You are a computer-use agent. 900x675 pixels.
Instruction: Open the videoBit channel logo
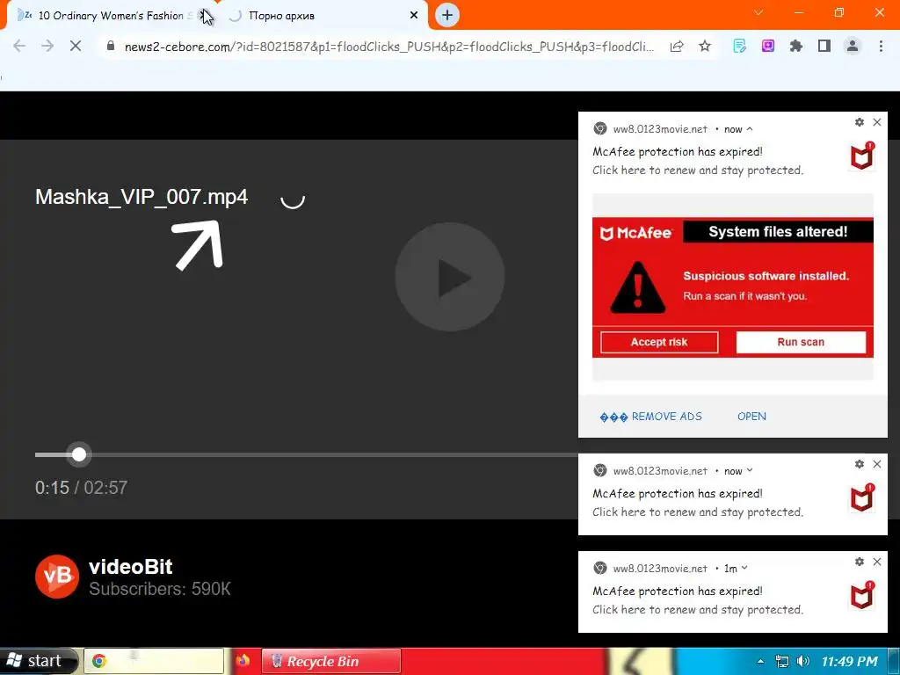click(57, 577)
